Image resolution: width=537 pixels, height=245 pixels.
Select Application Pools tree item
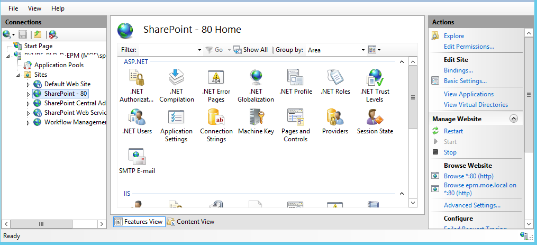pyautogui.click(x=59, y=65)
